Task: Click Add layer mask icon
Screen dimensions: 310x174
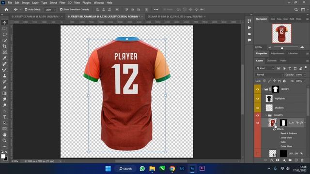Action: [278, 160]
